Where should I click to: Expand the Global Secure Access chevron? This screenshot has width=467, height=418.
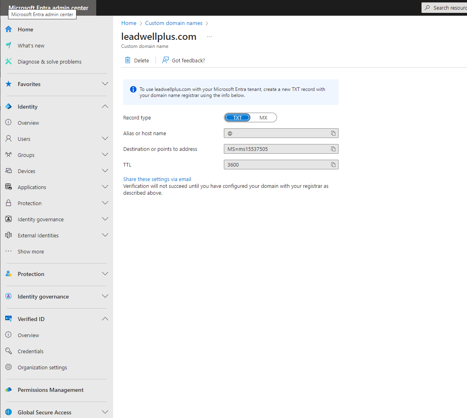(105, 412)
